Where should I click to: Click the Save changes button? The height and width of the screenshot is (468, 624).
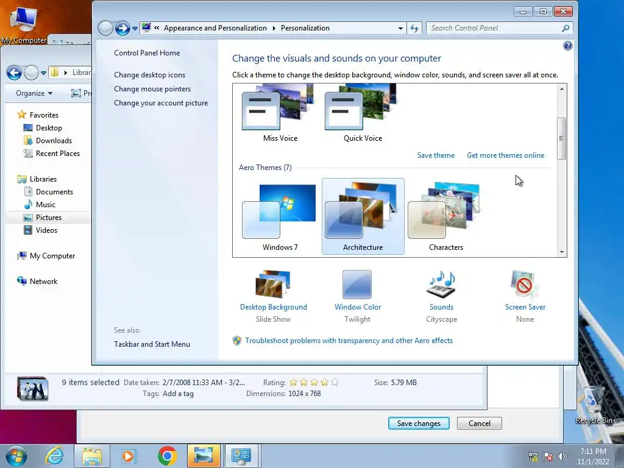pos(419,424)
